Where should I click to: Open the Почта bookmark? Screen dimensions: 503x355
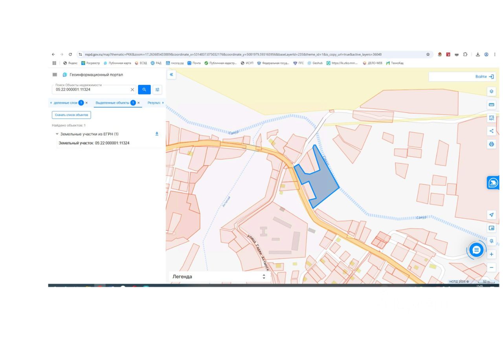point(194,63)
